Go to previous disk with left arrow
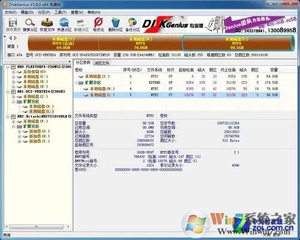The height and width of the screenshot is (240, 300). [11, 38]
